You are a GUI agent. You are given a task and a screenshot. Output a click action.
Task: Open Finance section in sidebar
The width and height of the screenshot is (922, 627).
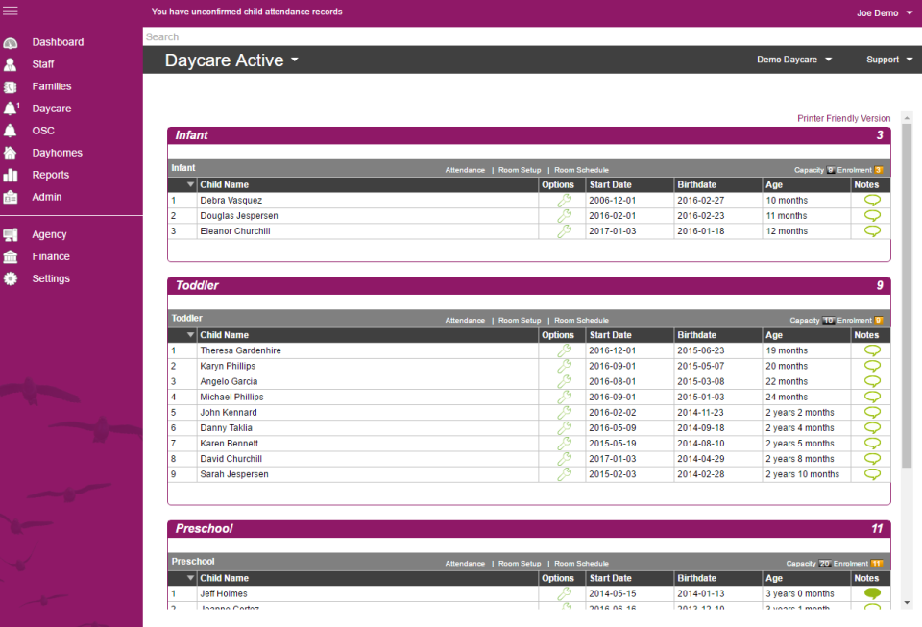tap(51, 256)
